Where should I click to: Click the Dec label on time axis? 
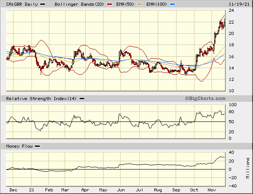click(x=13, y=190)
